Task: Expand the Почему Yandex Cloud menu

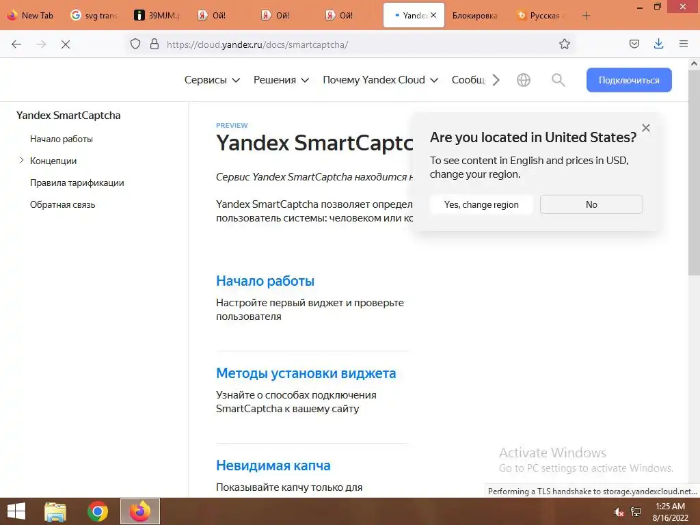Action: click(380, 80)
